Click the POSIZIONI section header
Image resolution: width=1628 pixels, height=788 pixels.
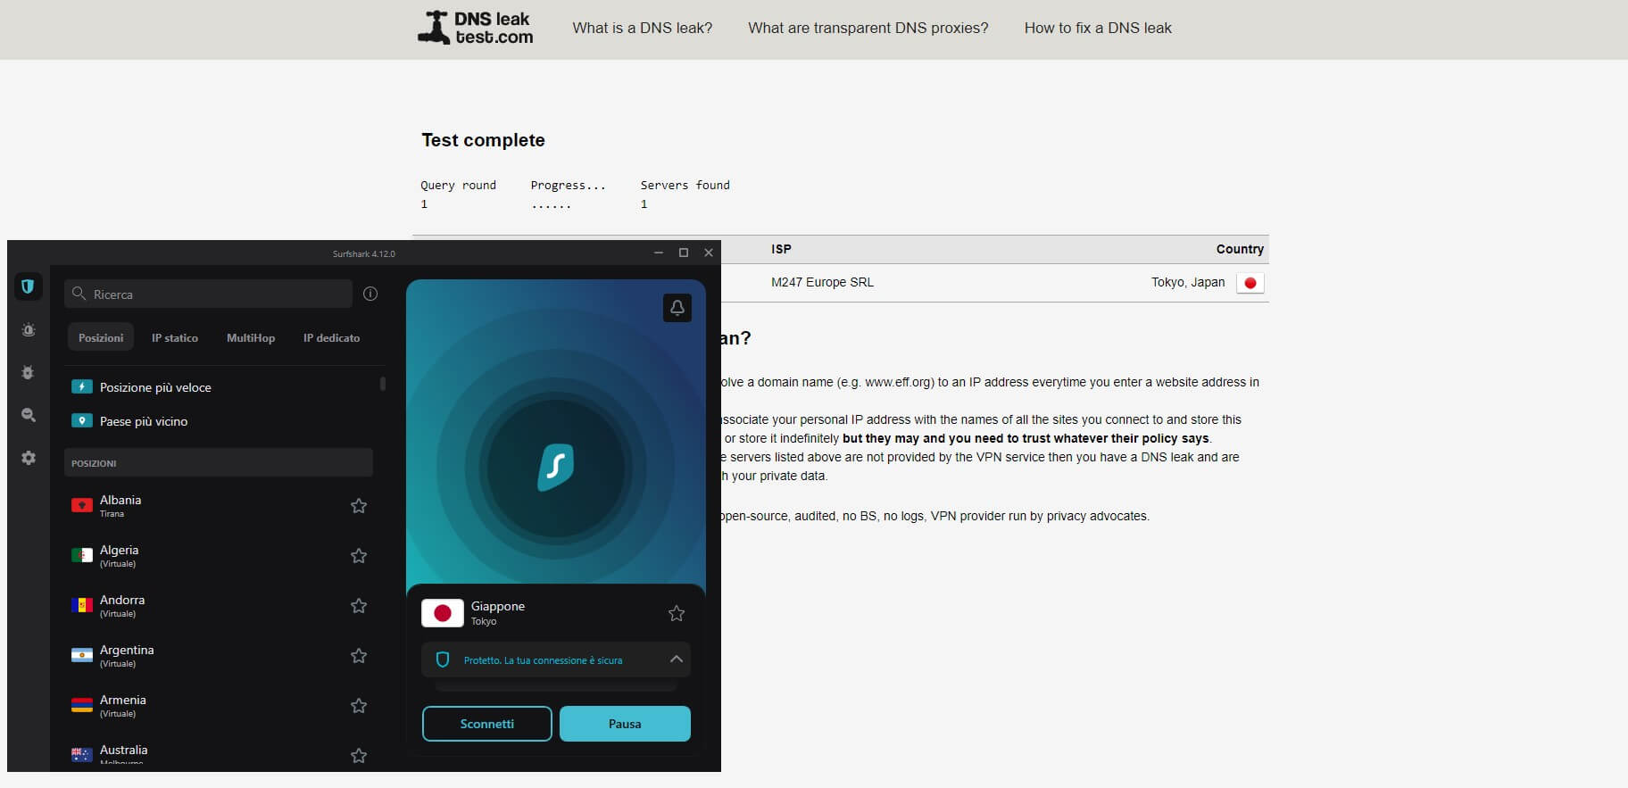[x=219, y=462]
